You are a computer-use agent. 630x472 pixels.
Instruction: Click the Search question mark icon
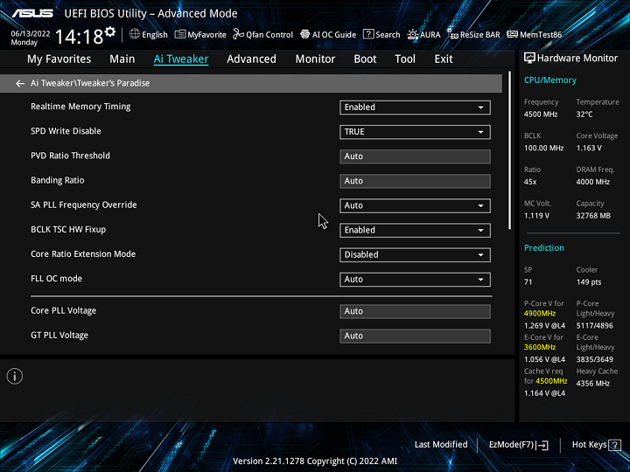tap(369, 35)
